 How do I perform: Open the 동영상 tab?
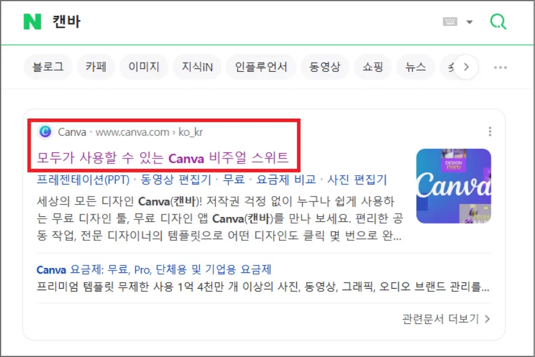click(325, 67)
